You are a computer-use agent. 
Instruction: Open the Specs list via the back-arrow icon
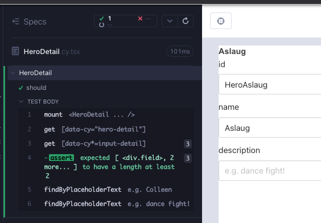click(15, 22)
